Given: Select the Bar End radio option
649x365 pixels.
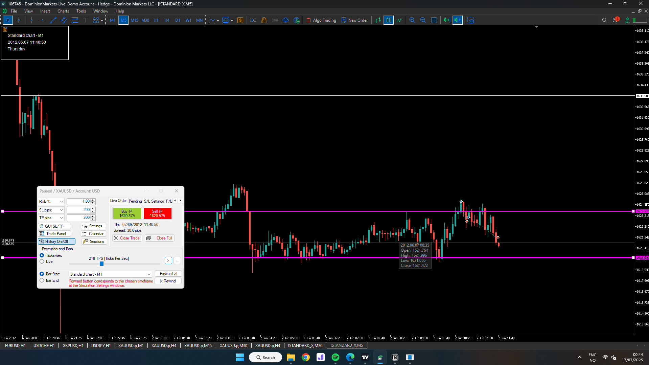Looking at the screenshot, I should (42, 280).
